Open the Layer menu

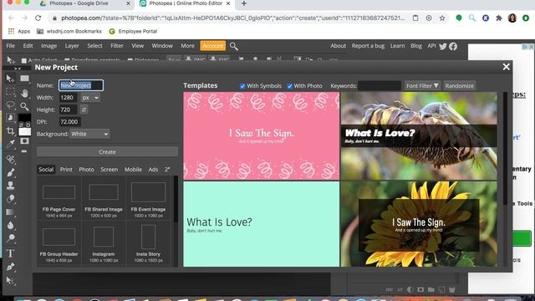click(72, 46)
